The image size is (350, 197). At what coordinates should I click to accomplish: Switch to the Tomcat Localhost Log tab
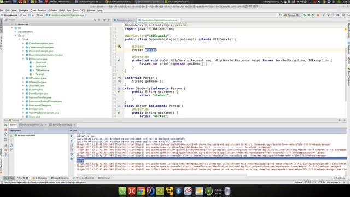(x=33, y=125)
